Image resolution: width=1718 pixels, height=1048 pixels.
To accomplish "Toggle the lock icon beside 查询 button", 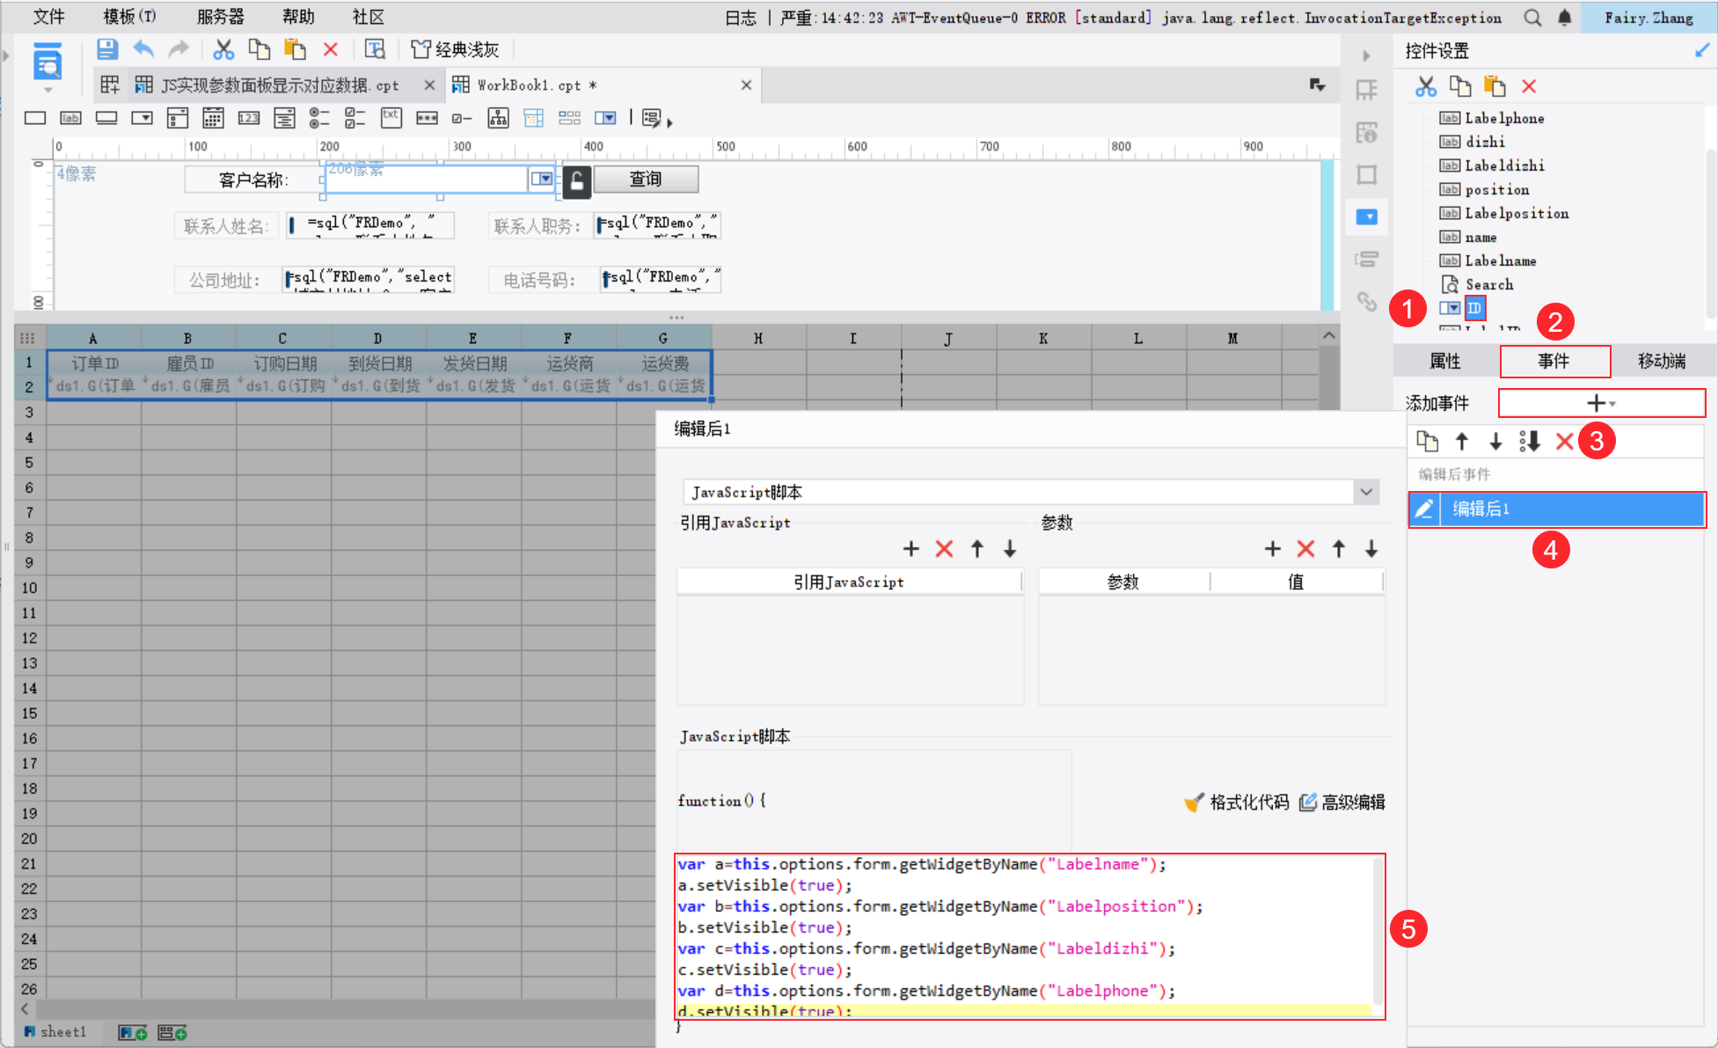I will click(x=576, y=180).
